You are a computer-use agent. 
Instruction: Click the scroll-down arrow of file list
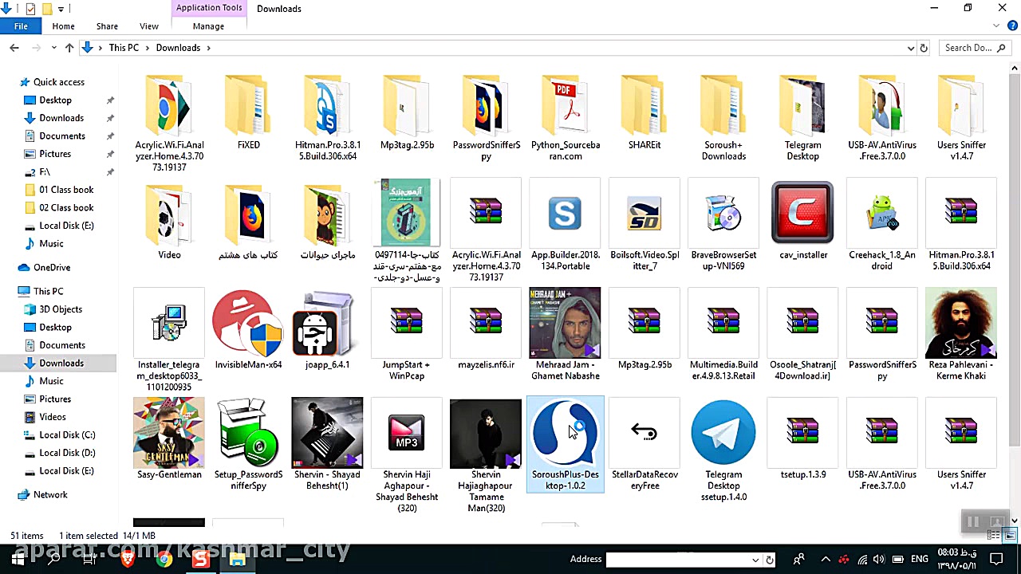tap(1015, 521)
